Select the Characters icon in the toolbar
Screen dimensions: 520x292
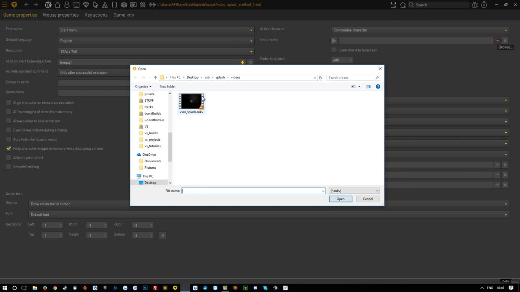click(x=67, y=4)
